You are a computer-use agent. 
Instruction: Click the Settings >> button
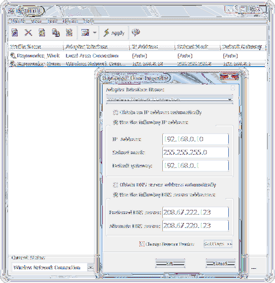pos(218,244)
